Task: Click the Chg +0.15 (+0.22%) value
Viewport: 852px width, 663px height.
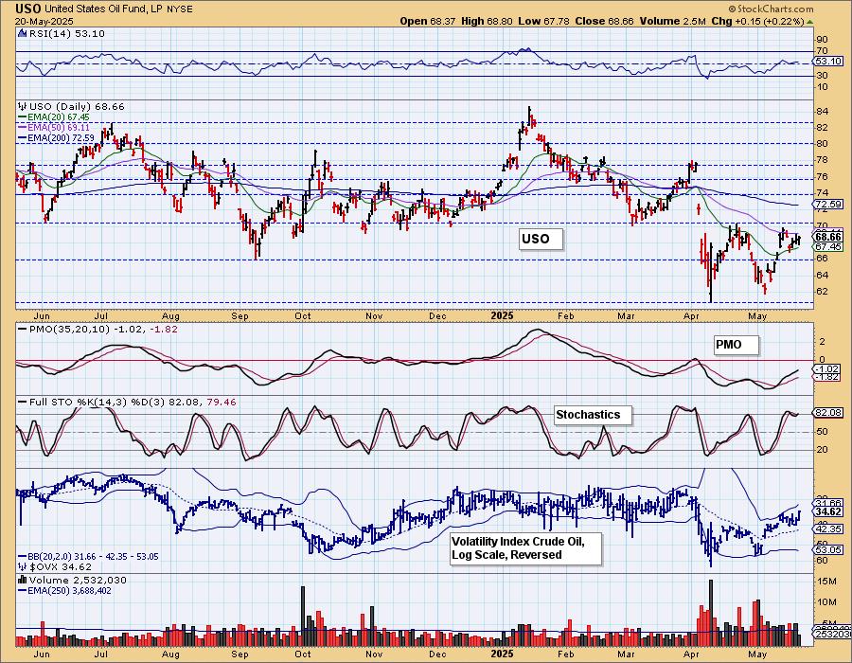Action: (x=757, y=21)
